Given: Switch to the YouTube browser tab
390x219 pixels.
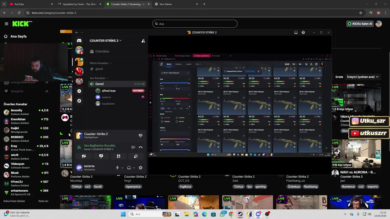Looking at the screenshot, I should coord(30,4).
